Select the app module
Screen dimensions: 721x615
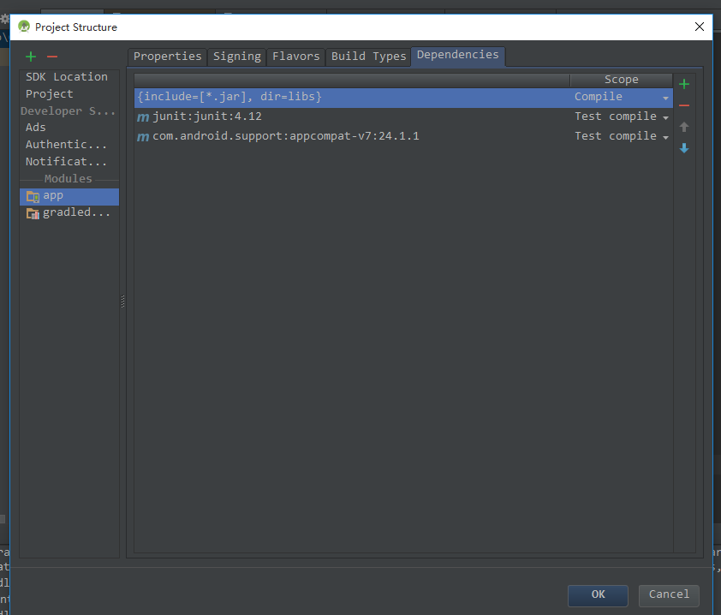click(x=69, y=196)
